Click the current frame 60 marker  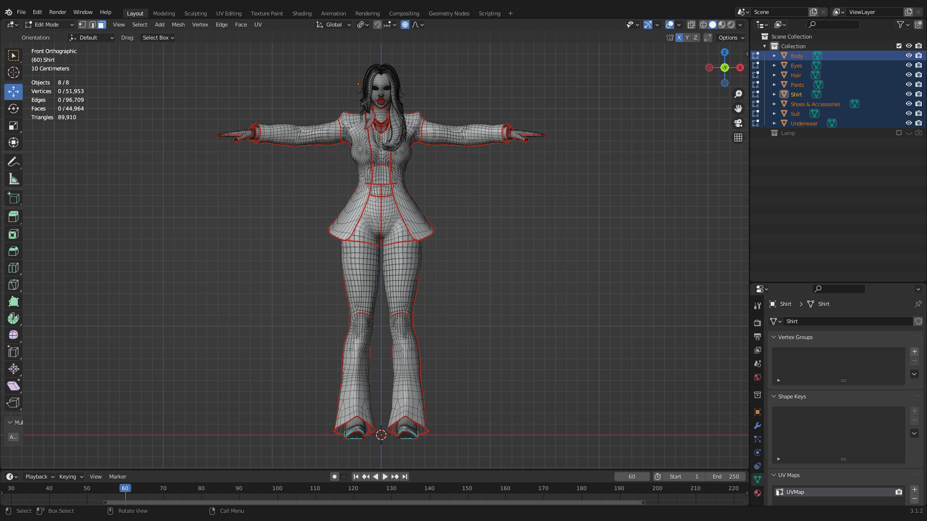click(x=125, y=488)
